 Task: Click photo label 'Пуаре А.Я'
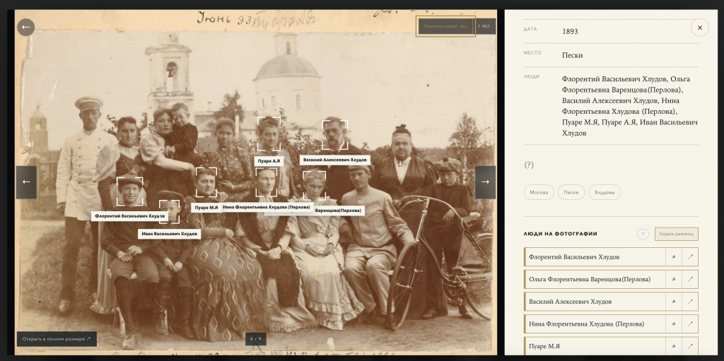pos(269,160)
